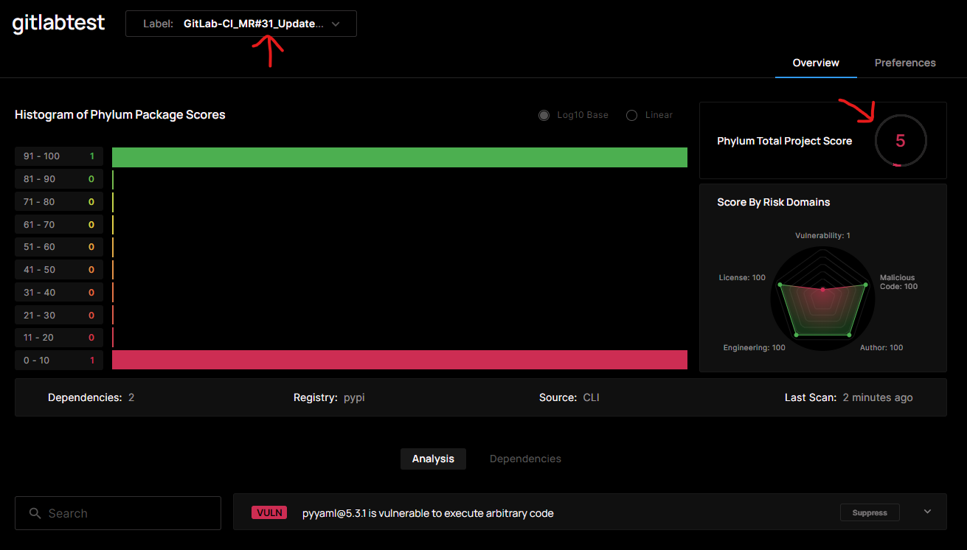Click the green 91-100 histogram bar
The width and height of the screenshot is (967, 550).
[398, 156]
